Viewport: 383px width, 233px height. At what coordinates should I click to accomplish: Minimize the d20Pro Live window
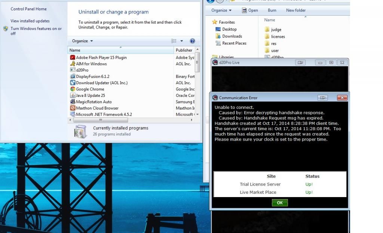point(320,62)
